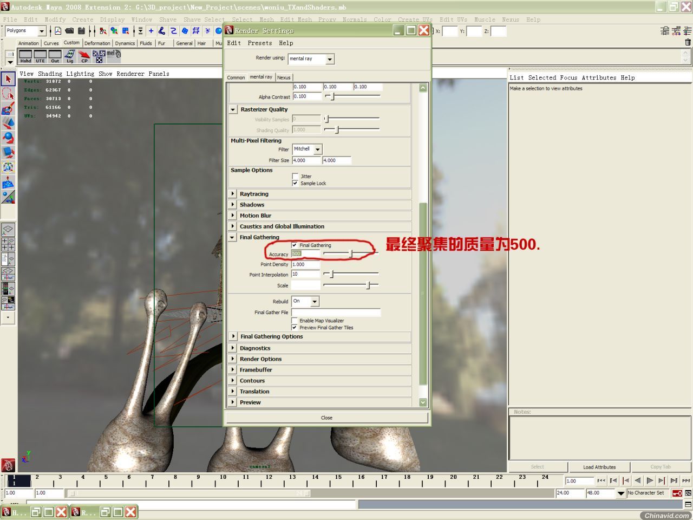Switch to single perspective view layout

point(8,230)
